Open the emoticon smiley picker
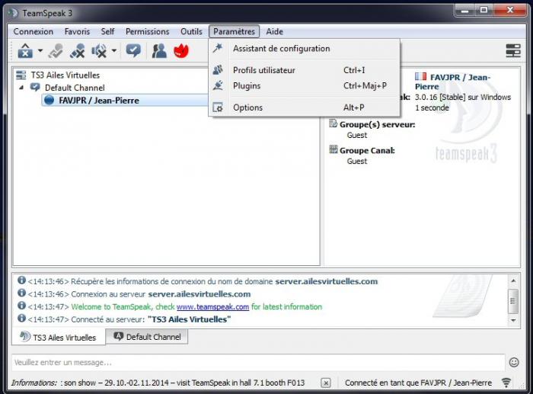 point(514,362)
